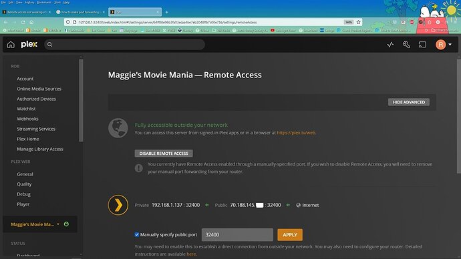The width and height of the screenshot is (461, 259).
Task: Open a new browser tab
Action: point(167,12)
